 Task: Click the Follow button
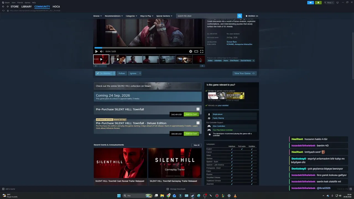[x=122, y=73]
